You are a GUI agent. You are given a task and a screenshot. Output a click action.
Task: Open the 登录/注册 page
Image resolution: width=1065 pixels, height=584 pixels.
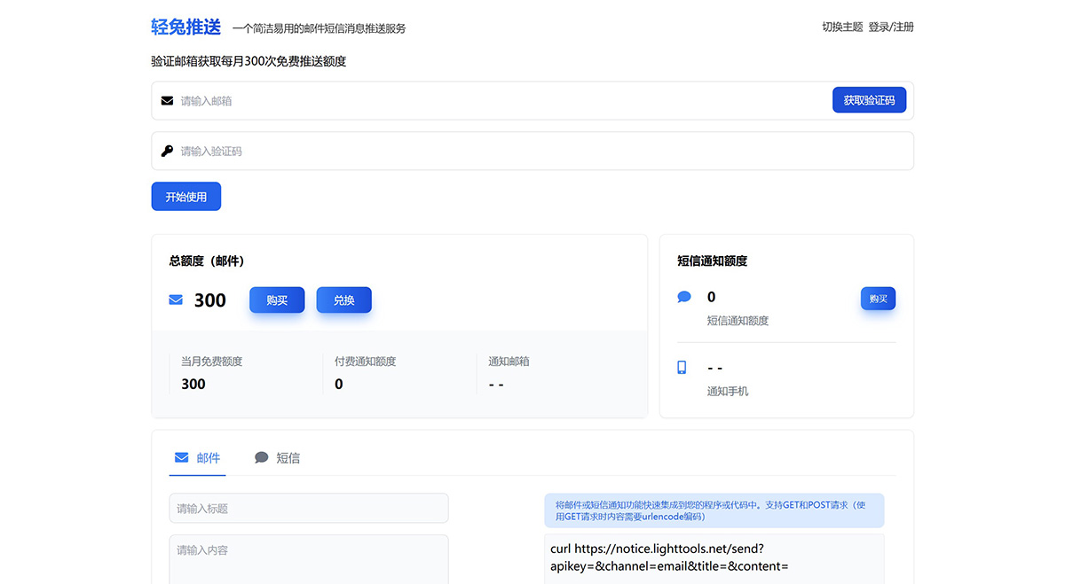tap(890, 27)
